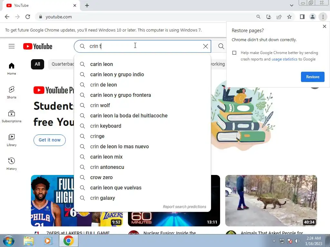Open Subscriptions in the sidebar
The height and width of the screenshot is (247, 330).
click(x=12, y=116)
